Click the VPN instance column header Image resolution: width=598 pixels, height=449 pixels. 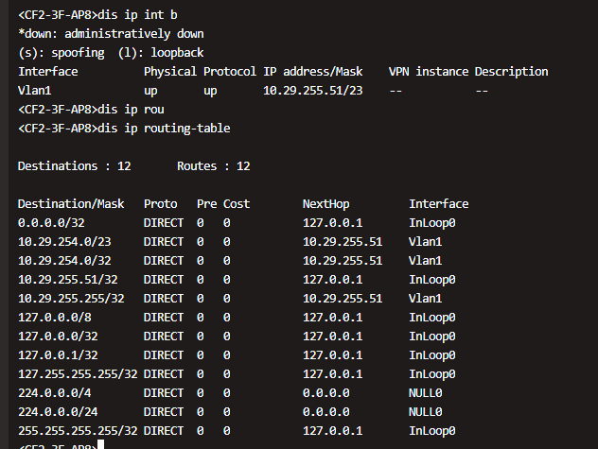[429, 72]
